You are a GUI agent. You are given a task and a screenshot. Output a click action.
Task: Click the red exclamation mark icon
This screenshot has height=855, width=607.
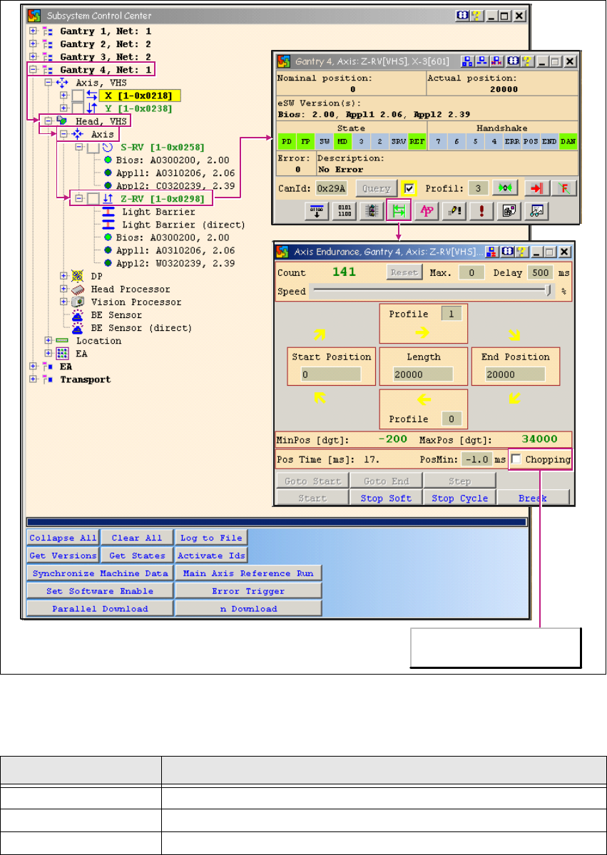[x=480, y=211]
